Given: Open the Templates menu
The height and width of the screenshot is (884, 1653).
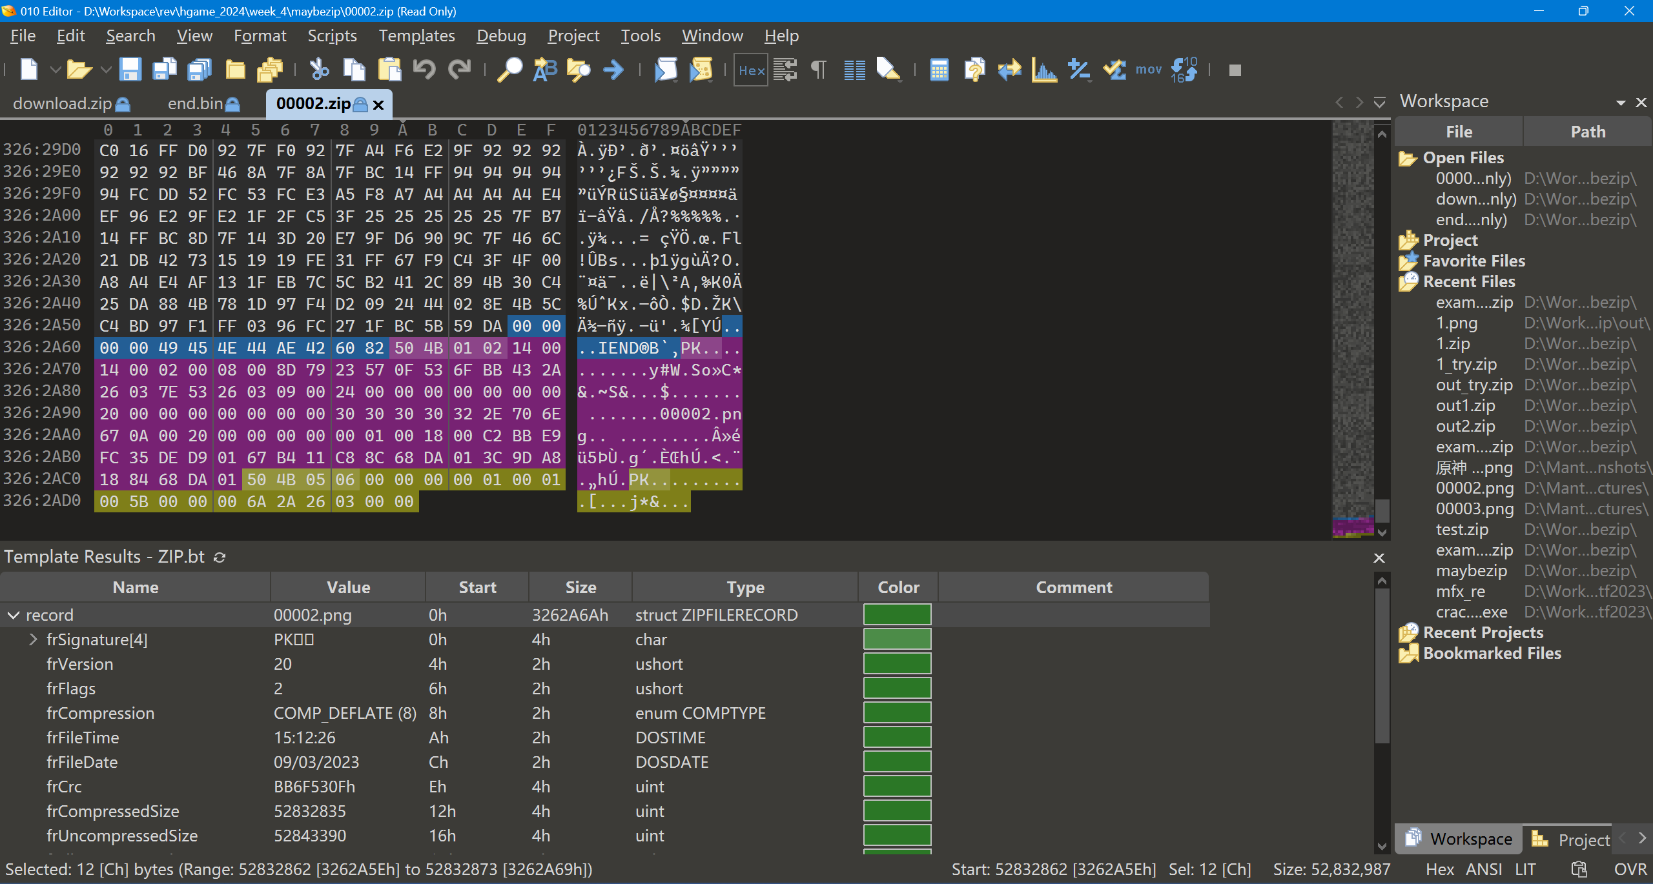Looking at the screenshot, I should (x=416, y=36).
